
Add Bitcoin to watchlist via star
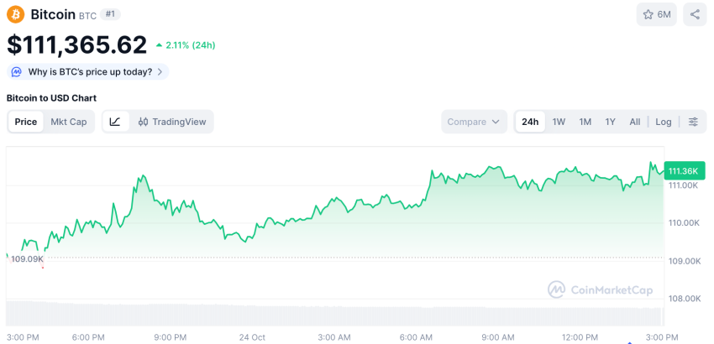coord(656,14)
